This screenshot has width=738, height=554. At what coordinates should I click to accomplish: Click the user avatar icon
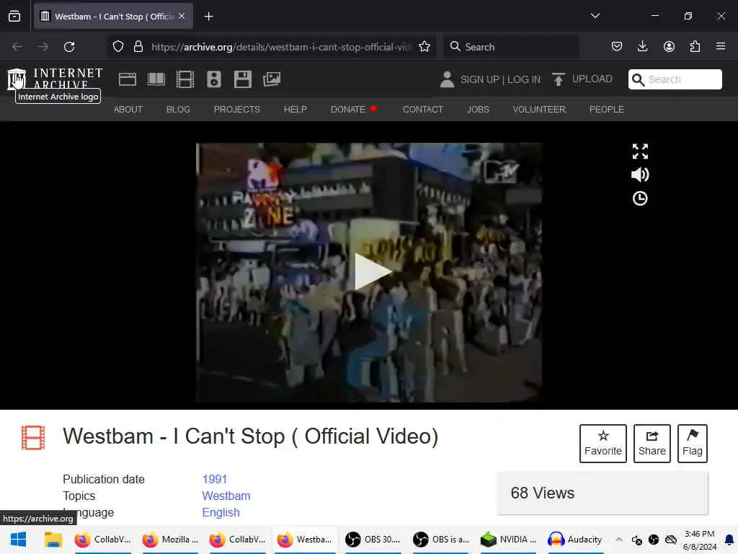[447, 79]
